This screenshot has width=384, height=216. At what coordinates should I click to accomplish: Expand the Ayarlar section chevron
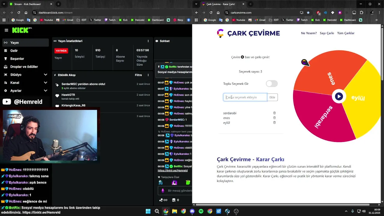[45, 91]
